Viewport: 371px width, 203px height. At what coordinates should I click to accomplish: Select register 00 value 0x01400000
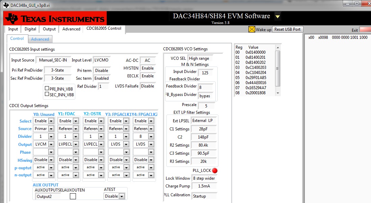256,52
